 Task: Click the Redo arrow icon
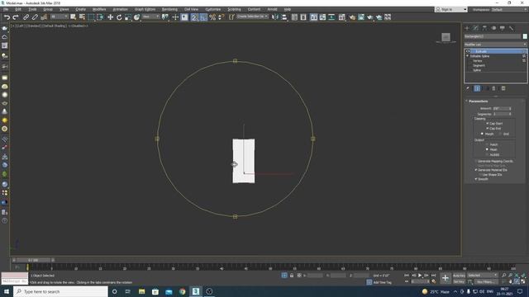(16, 17)
